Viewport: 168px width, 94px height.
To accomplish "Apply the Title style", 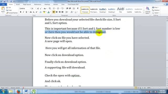I will pos(120,10).
